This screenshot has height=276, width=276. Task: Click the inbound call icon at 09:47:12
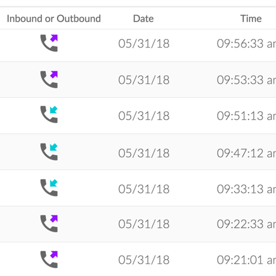pyautogui.click(x=49, y=152)
